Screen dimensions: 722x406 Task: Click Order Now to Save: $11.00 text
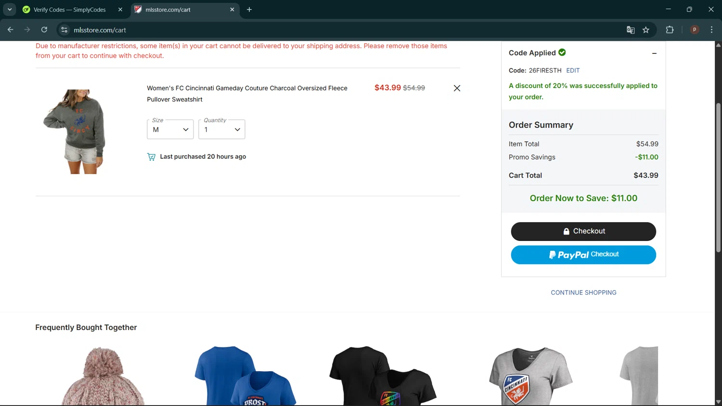(x=583, y=198)
